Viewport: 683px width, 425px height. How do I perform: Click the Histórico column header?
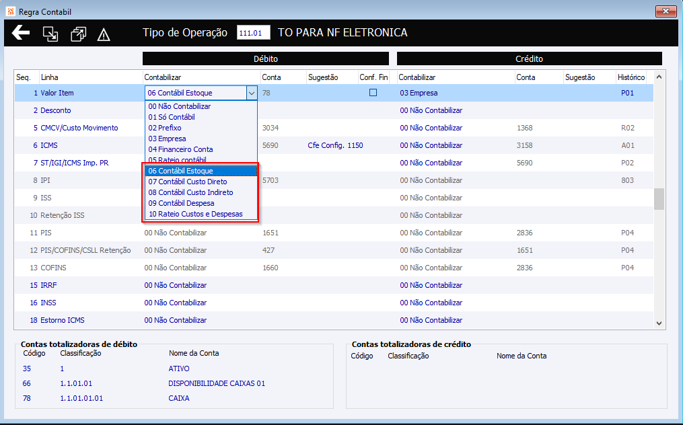pos(631,77)
